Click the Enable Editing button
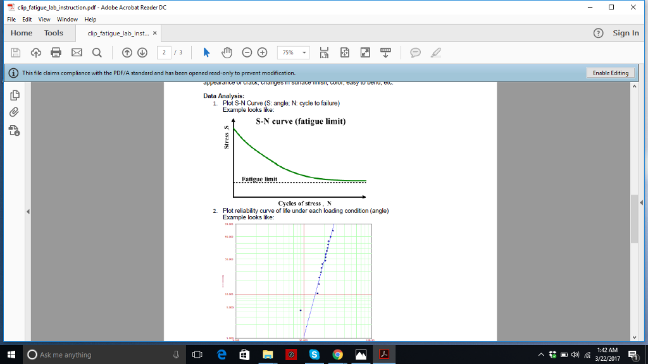The height and width of the screenshot is (364, 648). (610, 73)
